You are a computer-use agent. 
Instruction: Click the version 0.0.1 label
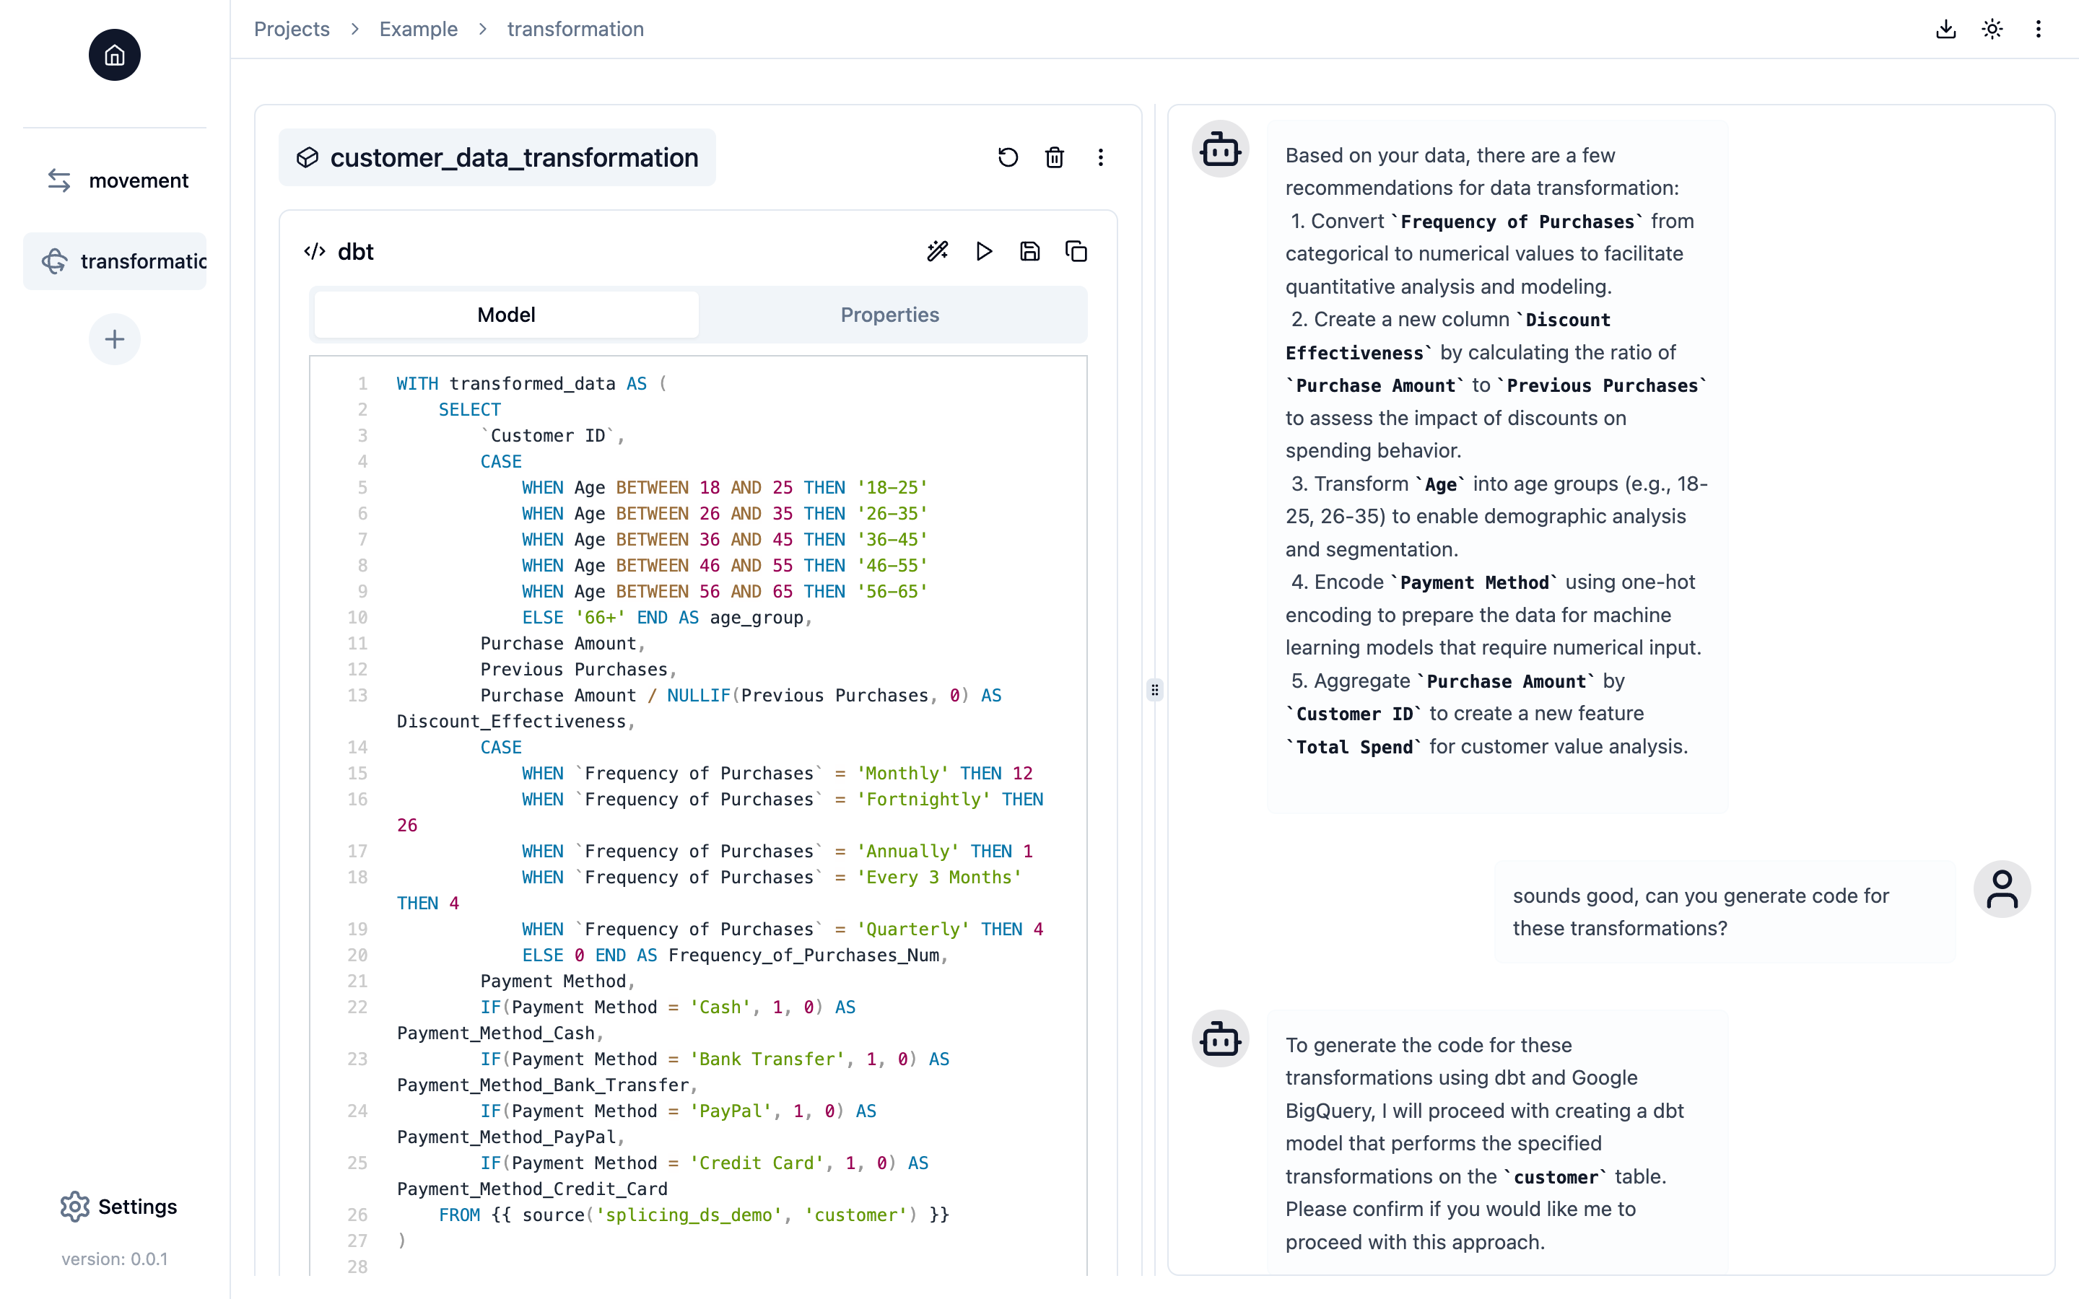[114, 1259]
